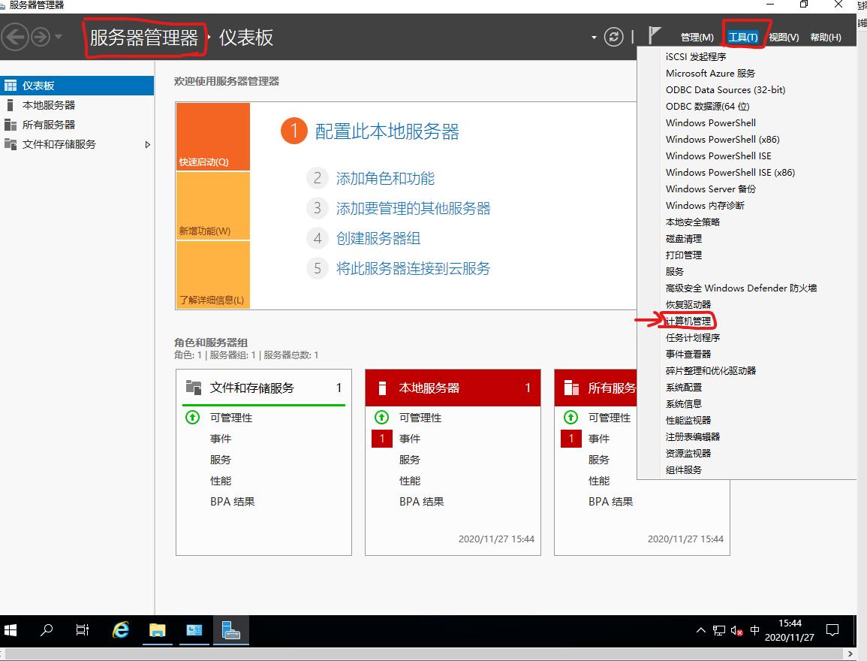Open Internet Explorer from the taskbar
This screenshot has height=661, width=867.
point(120,631)
